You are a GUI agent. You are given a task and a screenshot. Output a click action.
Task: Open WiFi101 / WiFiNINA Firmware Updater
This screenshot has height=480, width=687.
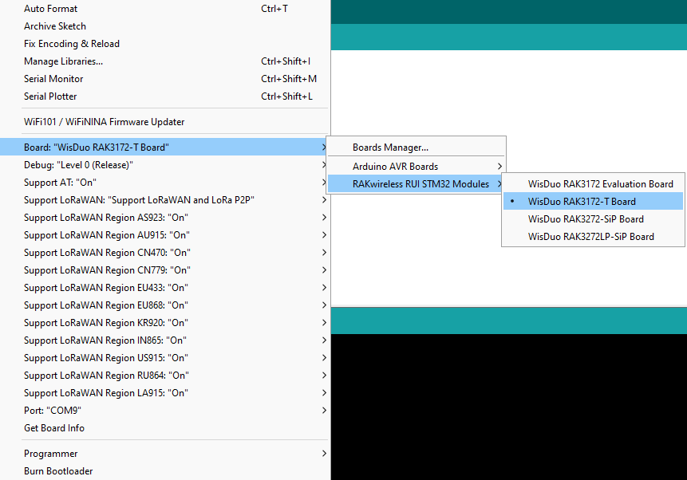tap(104, 122)
